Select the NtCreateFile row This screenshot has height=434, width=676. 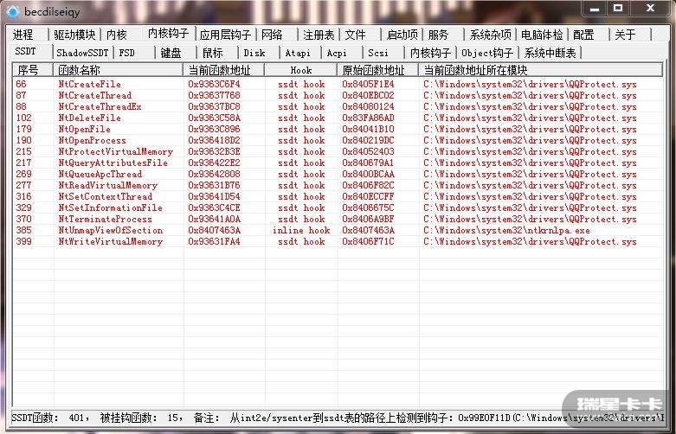tap(338, 84)
